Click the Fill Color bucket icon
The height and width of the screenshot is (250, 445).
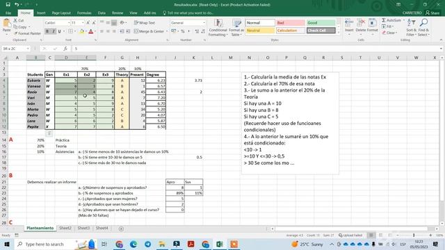[82, 31]
